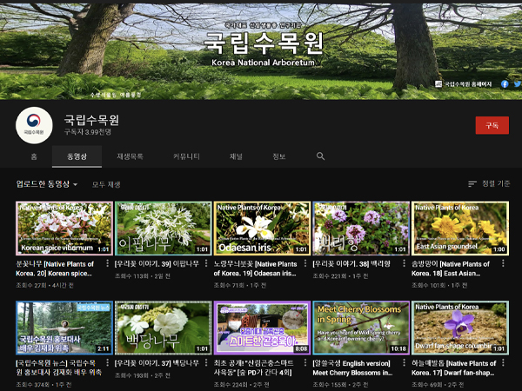
Task: Open the Facebook link icon in banner
Action: click(505, 83)
